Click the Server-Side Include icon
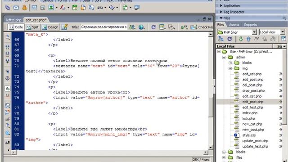The image size is (288, 162). click(x=83, y=8)
